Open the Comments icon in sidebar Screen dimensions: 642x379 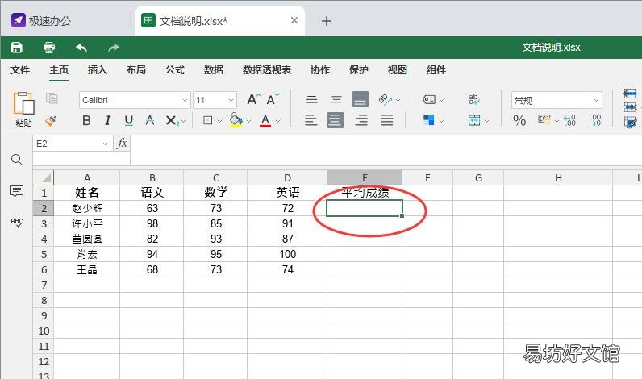click(17, 191)
